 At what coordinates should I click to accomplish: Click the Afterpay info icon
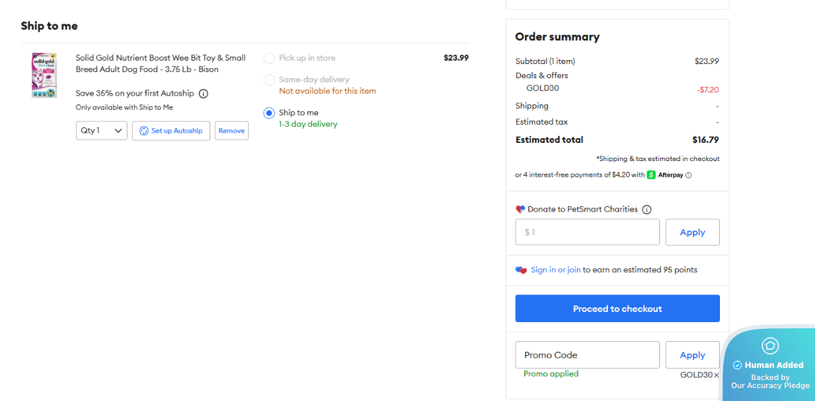688,175
